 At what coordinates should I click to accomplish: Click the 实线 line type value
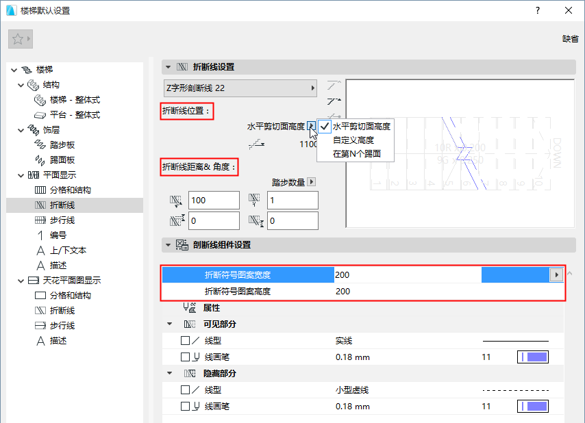pos(344,341)
